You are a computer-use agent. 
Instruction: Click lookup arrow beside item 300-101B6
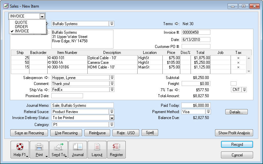[x=50, y=67]
